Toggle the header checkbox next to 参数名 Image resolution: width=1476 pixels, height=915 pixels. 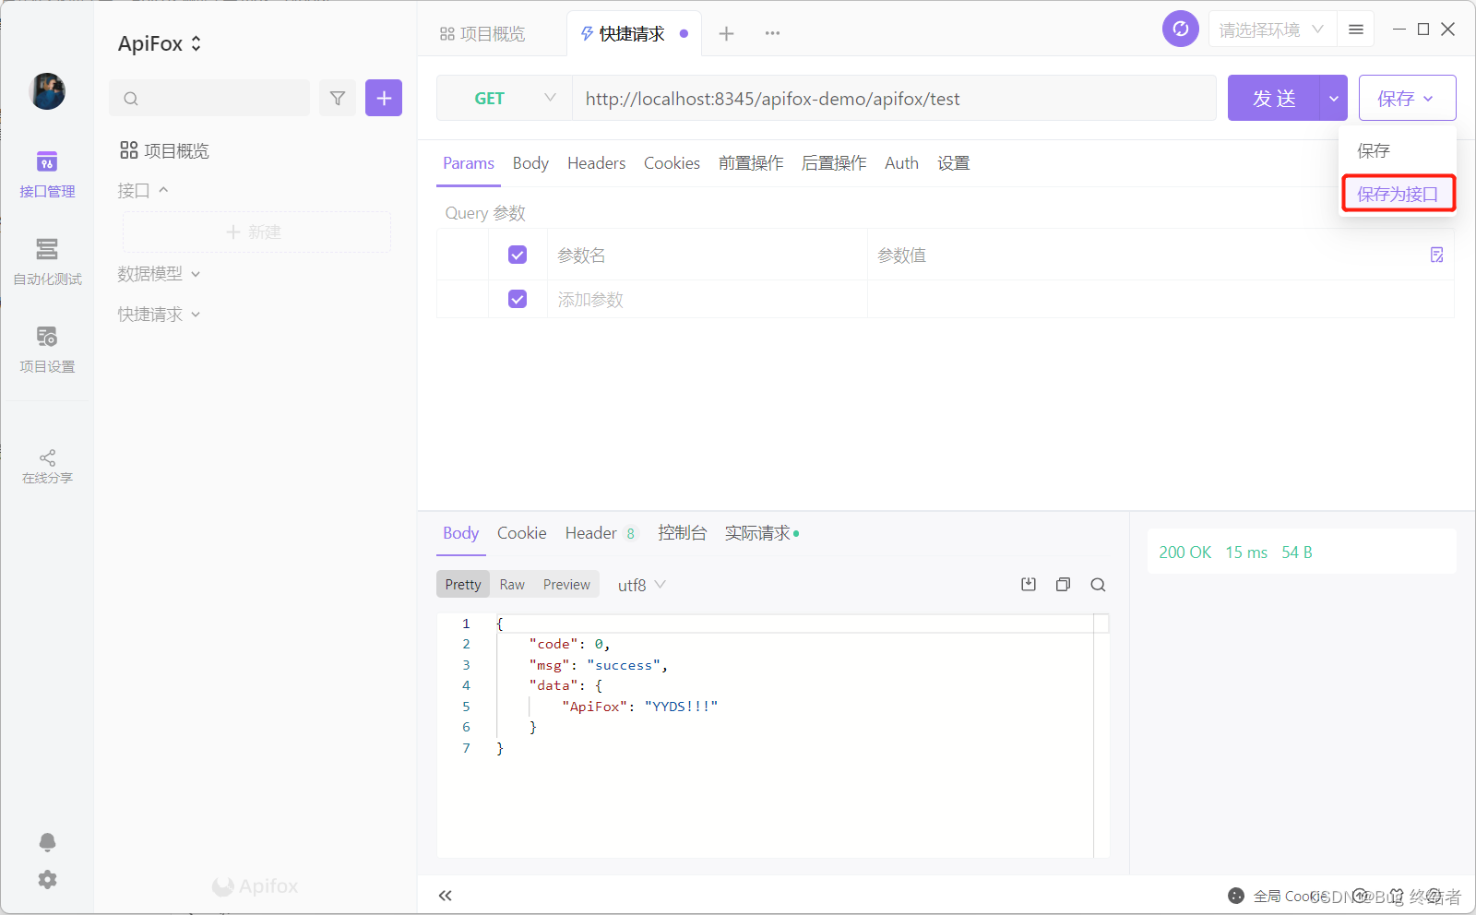pyautogui.click(x=518, y=255)
